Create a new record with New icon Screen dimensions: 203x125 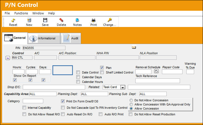click(29, 20)
